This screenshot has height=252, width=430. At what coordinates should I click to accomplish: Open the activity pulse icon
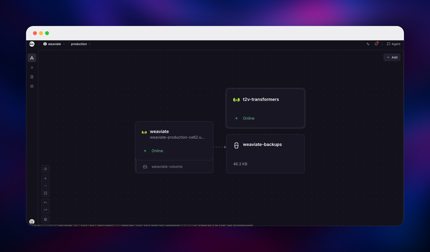(368, 44)
